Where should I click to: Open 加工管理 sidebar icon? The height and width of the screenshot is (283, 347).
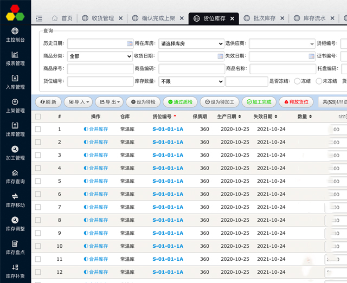(15, 153)
